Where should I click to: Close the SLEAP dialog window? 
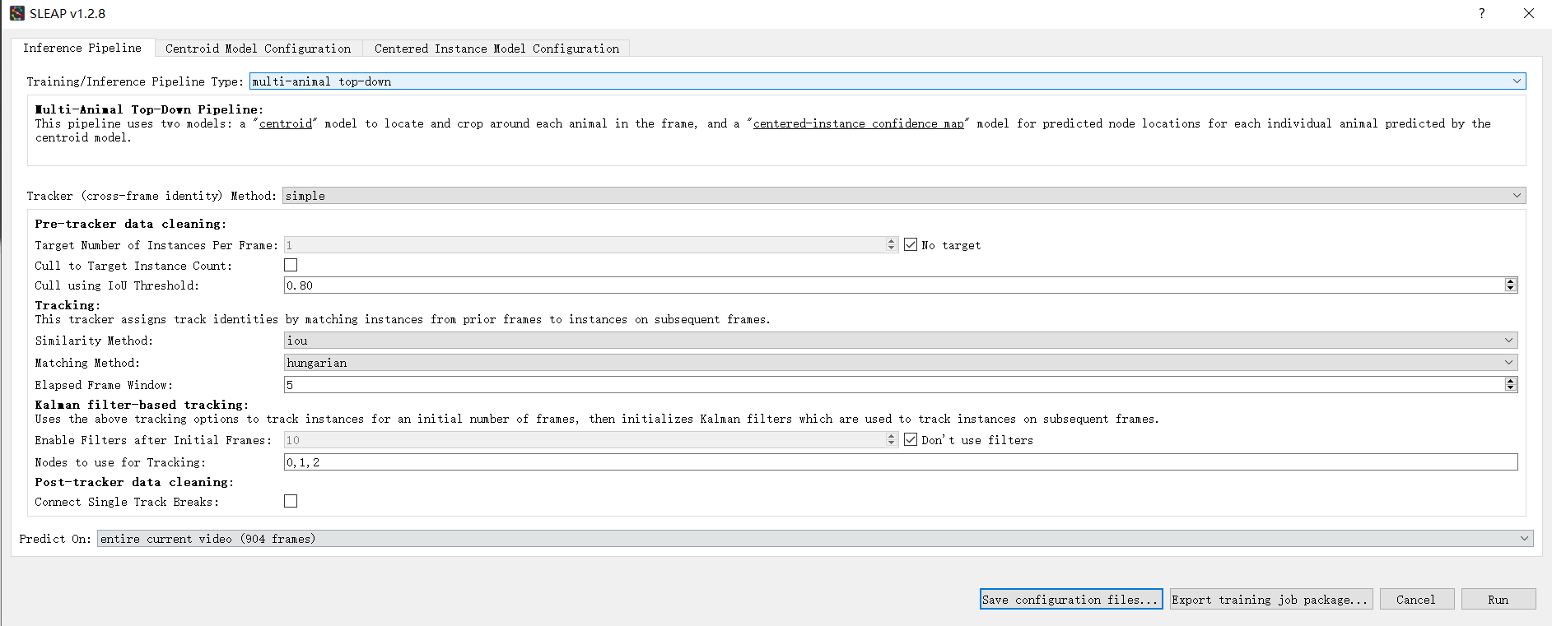point(1529,13)
